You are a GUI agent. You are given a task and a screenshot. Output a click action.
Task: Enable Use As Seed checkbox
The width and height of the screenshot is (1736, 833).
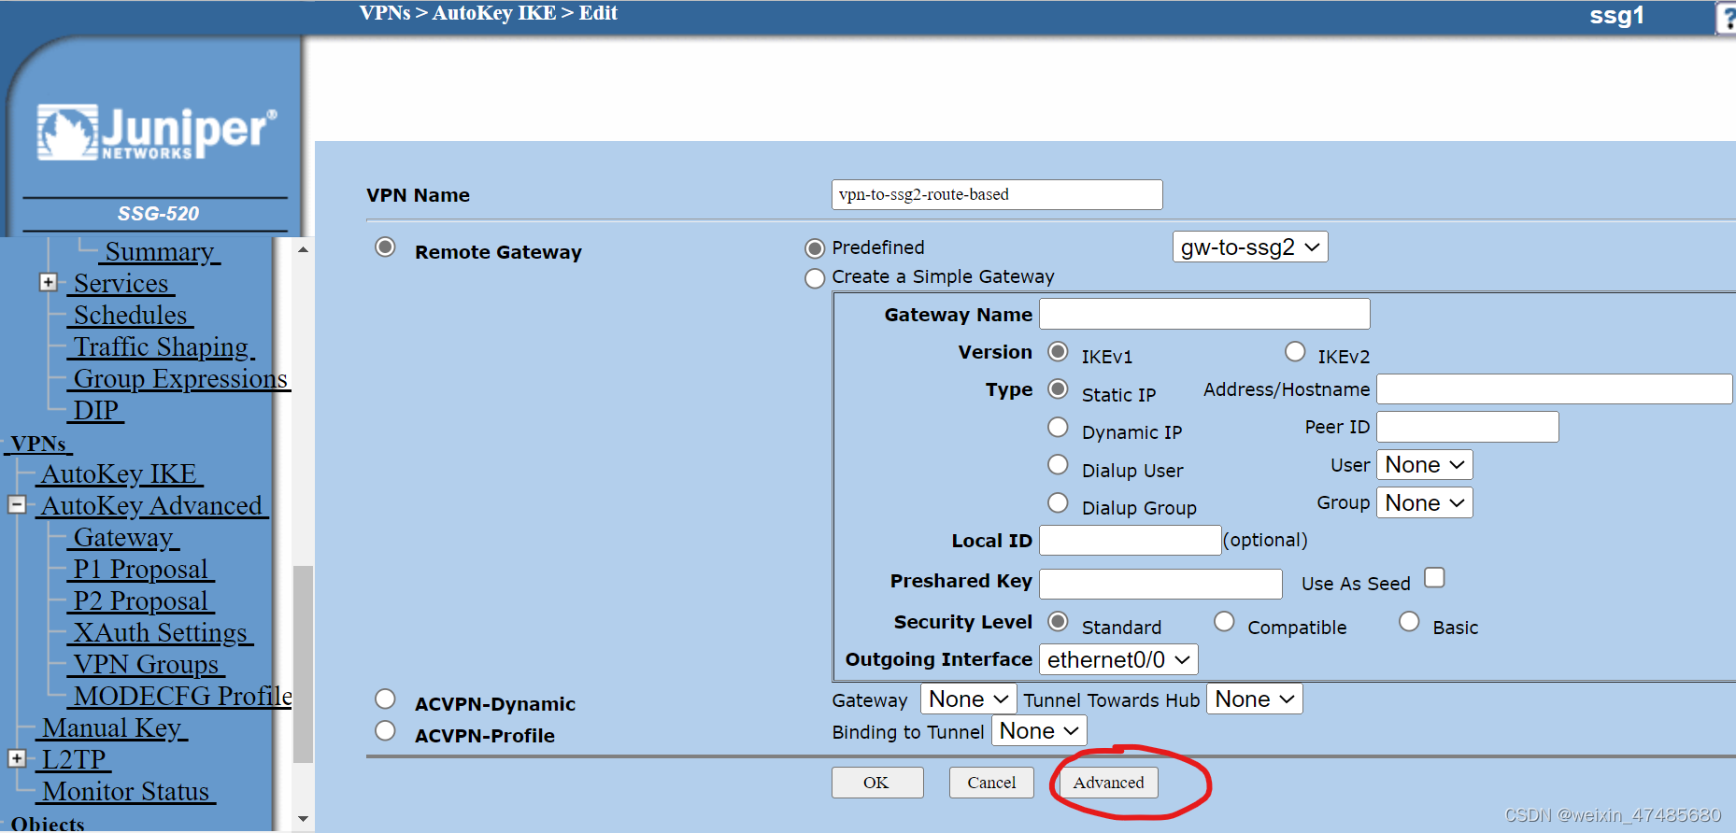(x=1434, y=578)
